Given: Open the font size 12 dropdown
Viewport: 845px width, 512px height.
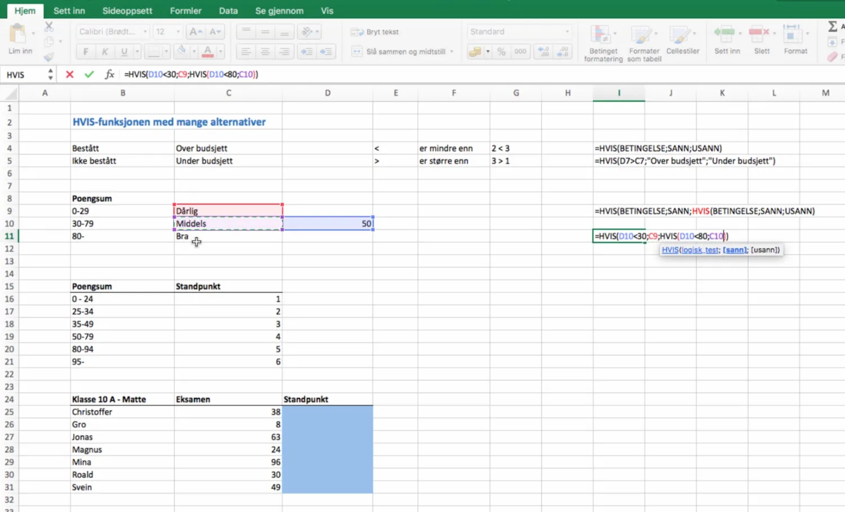Looking at the screenshot, I should pyautogui.click(x=178, y=32).
